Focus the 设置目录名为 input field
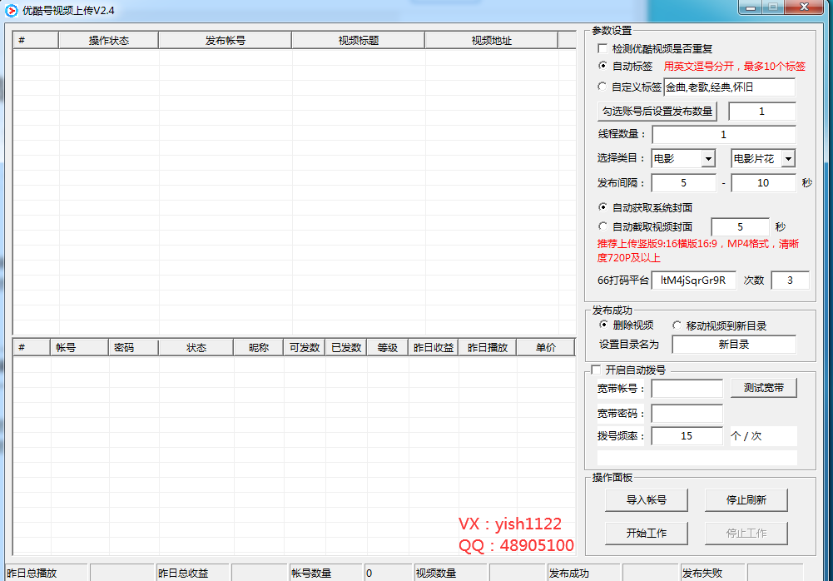The height and width of the screenshot is (581, 833). (734, 345)
